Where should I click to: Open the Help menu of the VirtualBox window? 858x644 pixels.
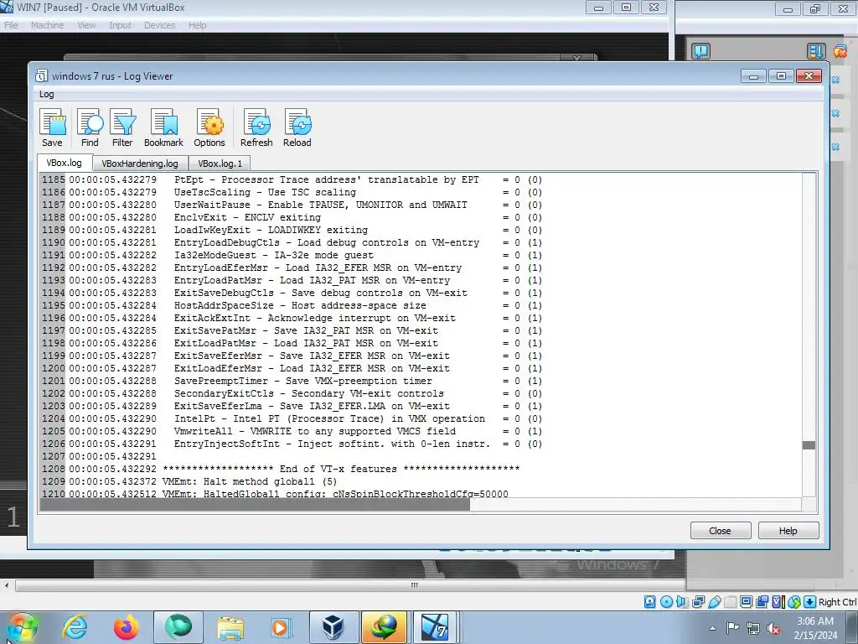coord(198,25)
